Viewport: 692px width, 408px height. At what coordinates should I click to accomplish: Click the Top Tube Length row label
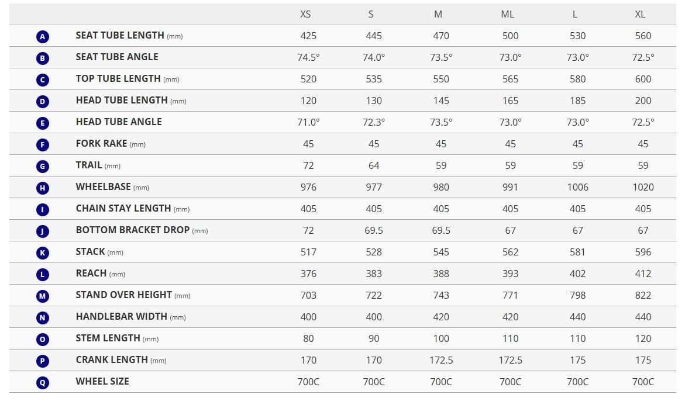point(118,78)
